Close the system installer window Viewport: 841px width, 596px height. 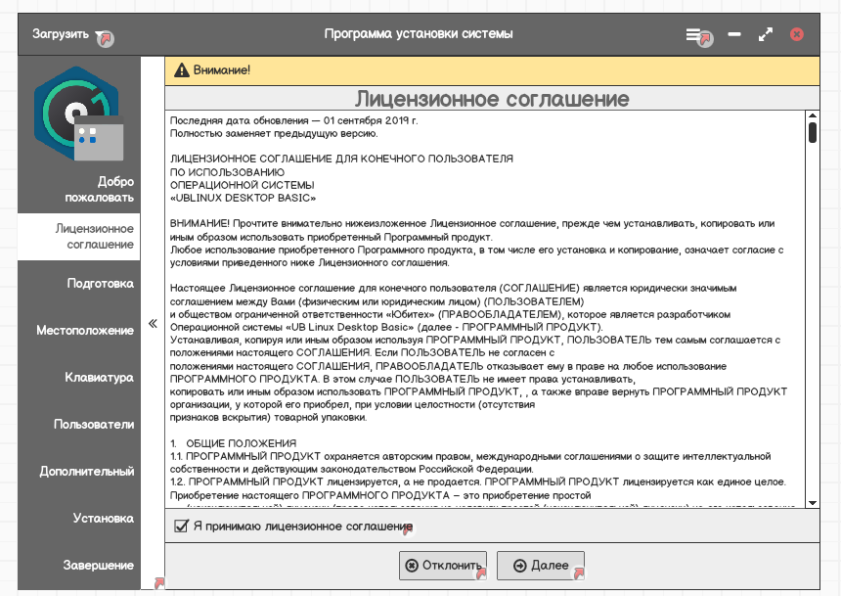tap(797, 34)
